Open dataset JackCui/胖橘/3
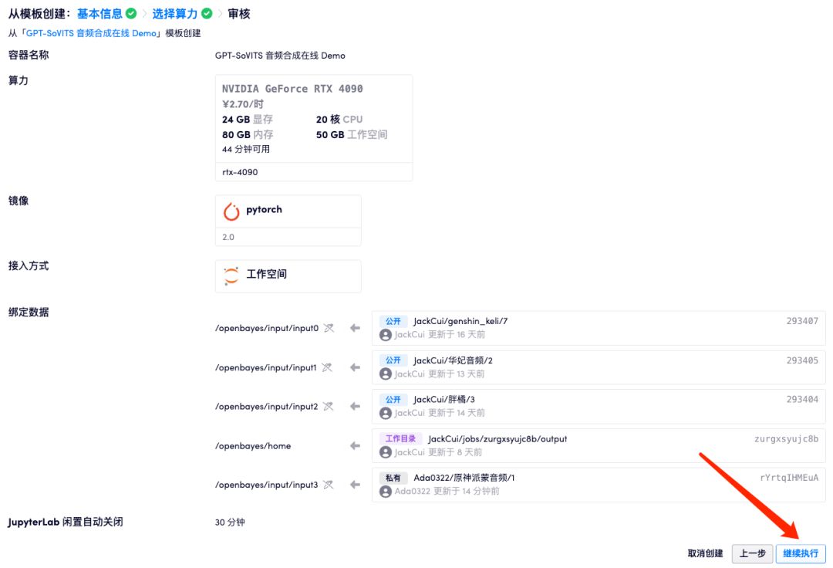 click(444, 399)
